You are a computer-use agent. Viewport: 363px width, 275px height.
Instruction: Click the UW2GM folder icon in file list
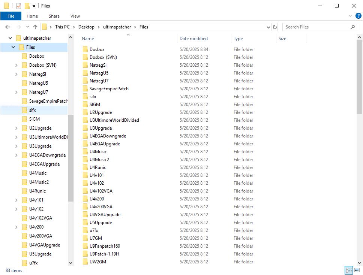click(x=85, y=262)
